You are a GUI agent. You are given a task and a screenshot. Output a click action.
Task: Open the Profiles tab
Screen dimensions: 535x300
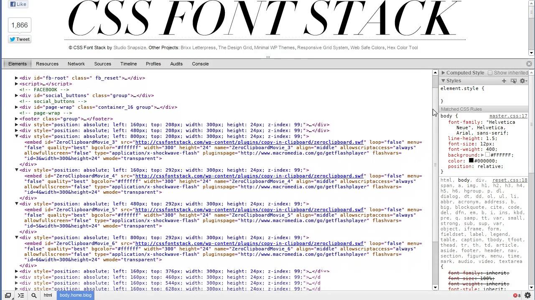click(x=153, y=64)
